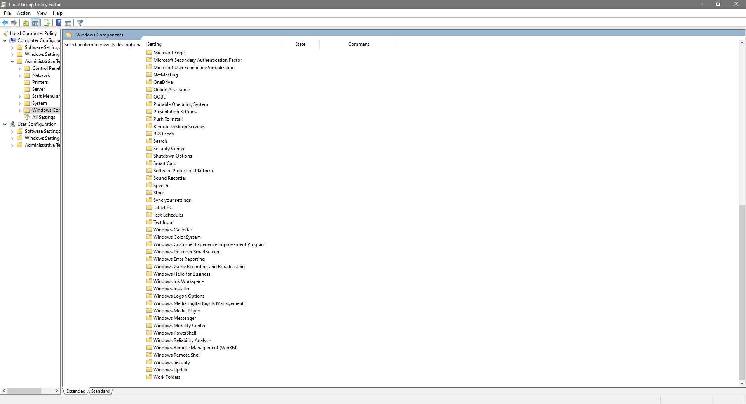Expand the Network tree node
The height and width of the screenshot is (404, 746).
pyautogui.click(x=19, y=75)
